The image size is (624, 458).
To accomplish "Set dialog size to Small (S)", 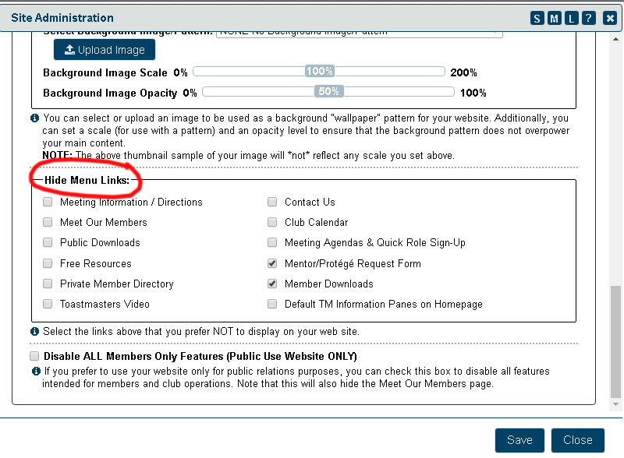I will [537, 18].
